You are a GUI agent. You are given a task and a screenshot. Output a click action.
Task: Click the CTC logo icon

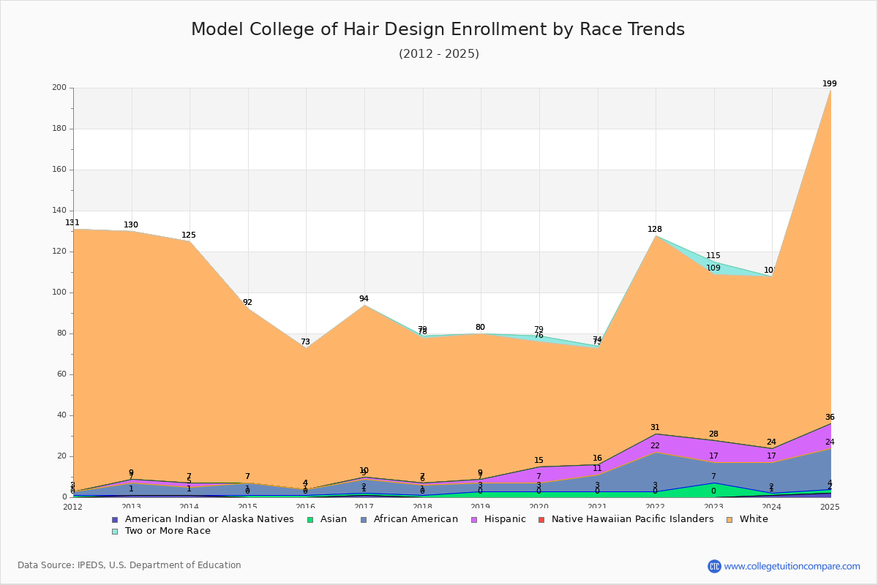714,566
